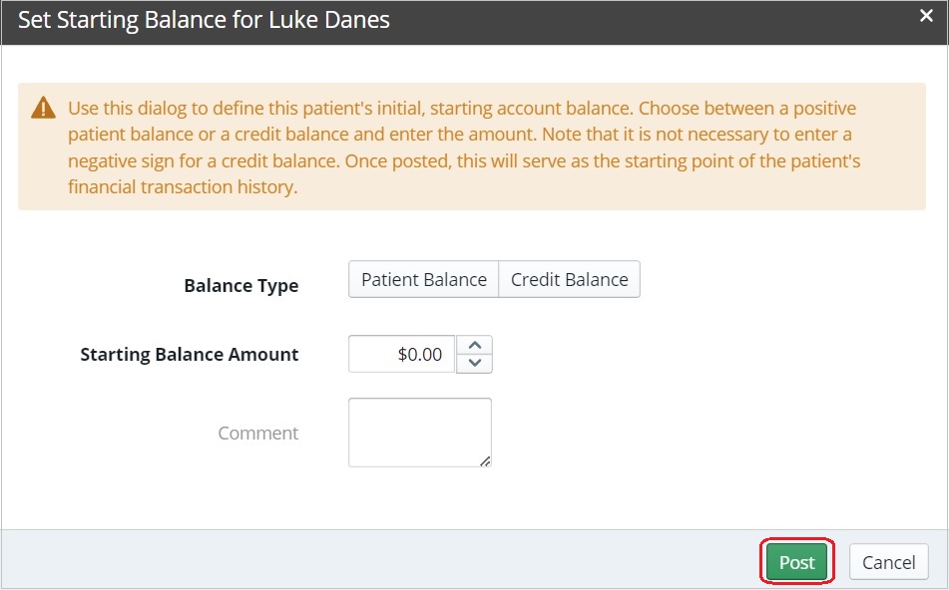
Task: Click the comment box resize handle
Action: pyautogui.click(x=486, y=460)
